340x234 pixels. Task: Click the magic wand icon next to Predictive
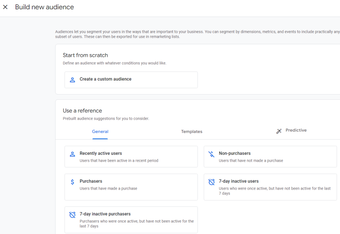click(279, 131)
